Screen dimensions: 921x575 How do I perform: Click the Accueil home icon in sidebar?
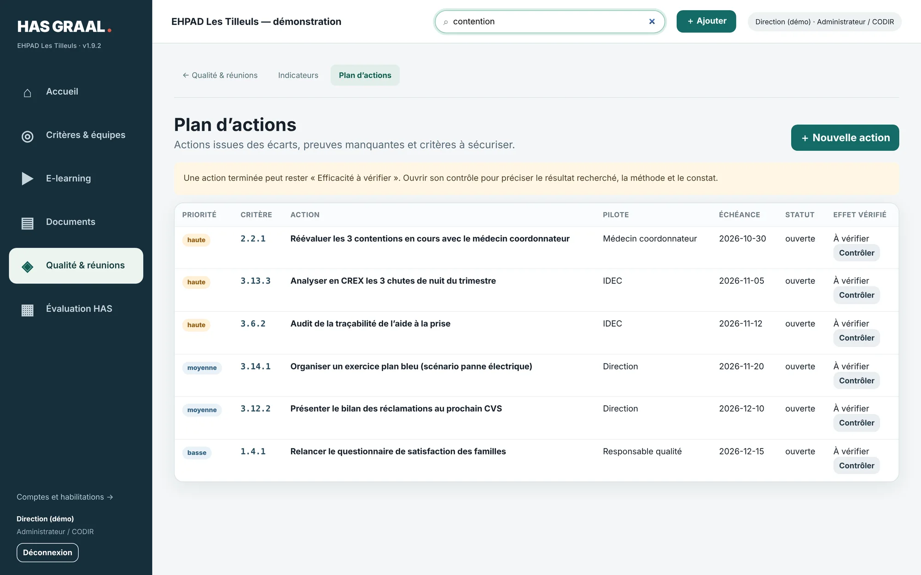click(x=28, y=93)
